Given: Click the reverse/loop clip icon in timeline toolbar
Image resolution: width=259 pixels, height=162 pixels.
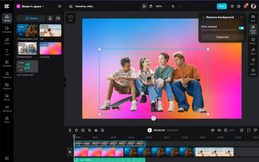Looking at the screenshot, I should 83,130.
